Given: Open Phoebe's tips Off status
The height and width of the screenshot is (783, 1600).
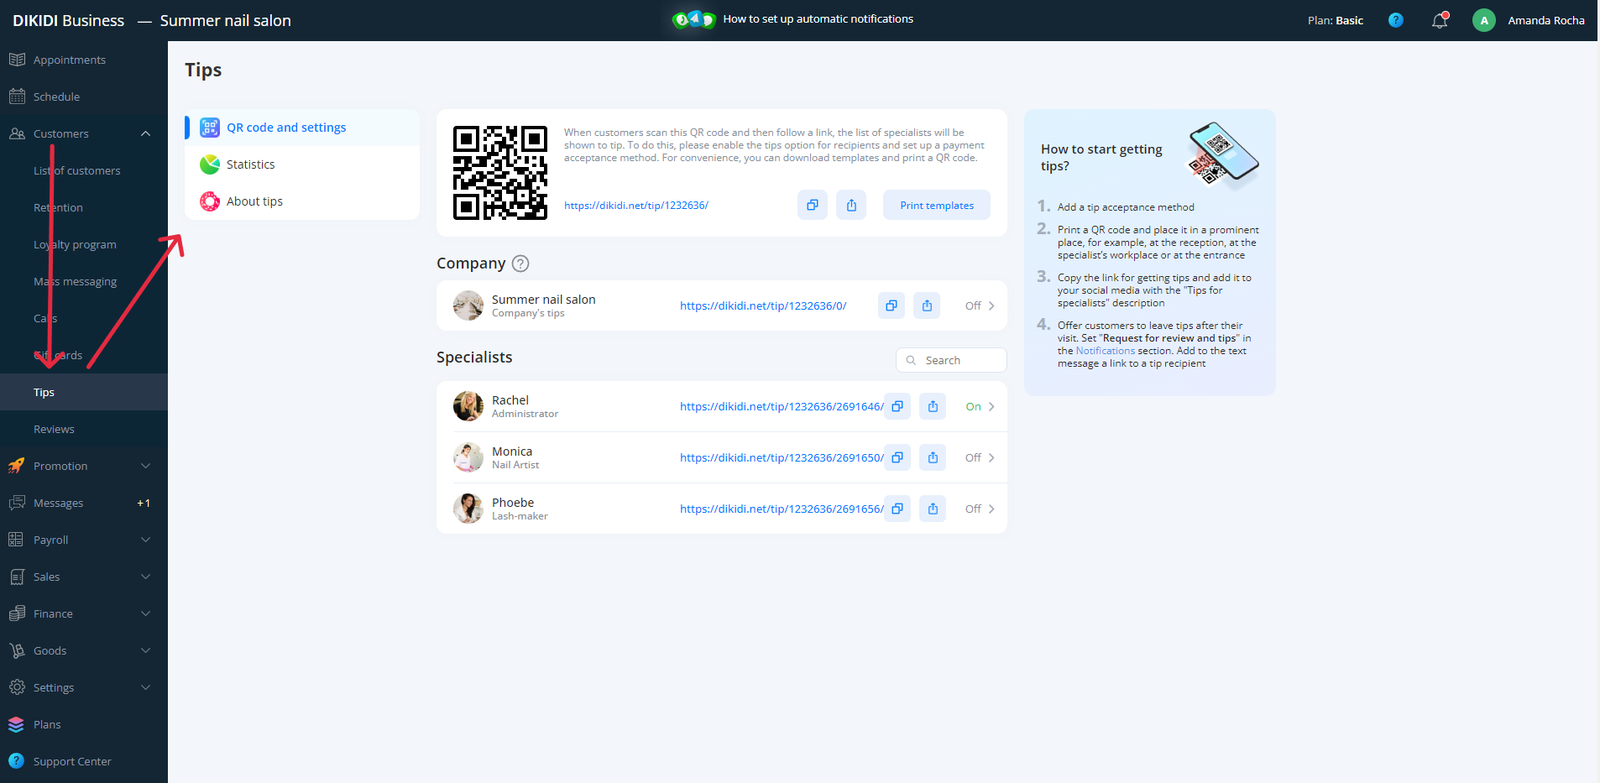Looking at the screenshot, I should tap(980, 509).
